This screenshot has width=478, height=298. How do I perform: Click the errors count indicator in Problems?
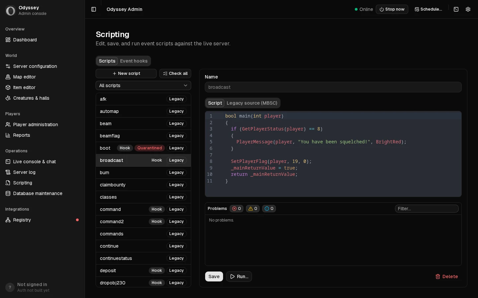tap(236, 209)
